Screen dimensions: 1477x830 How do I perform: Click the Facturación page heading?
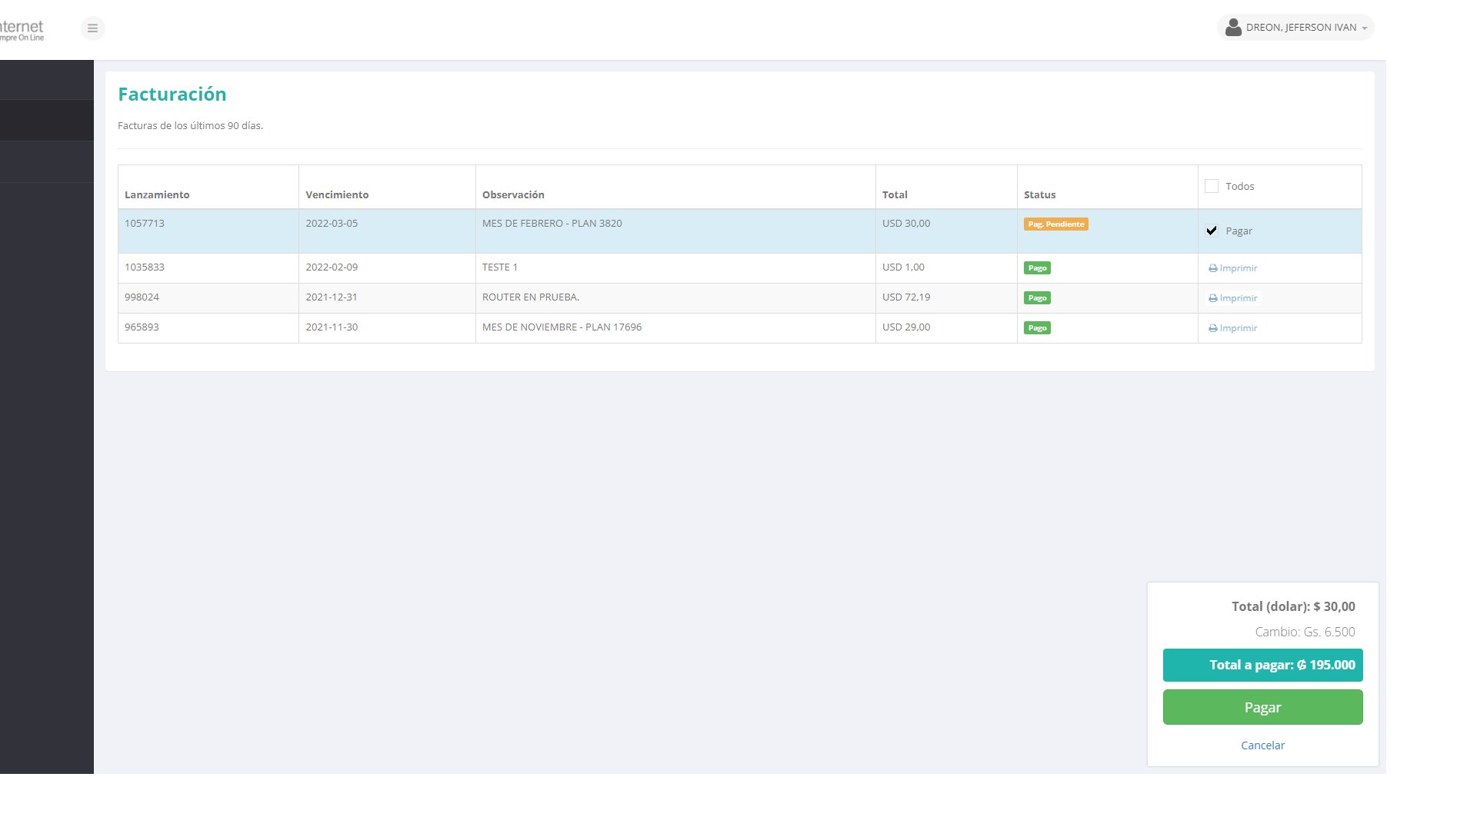172,95
